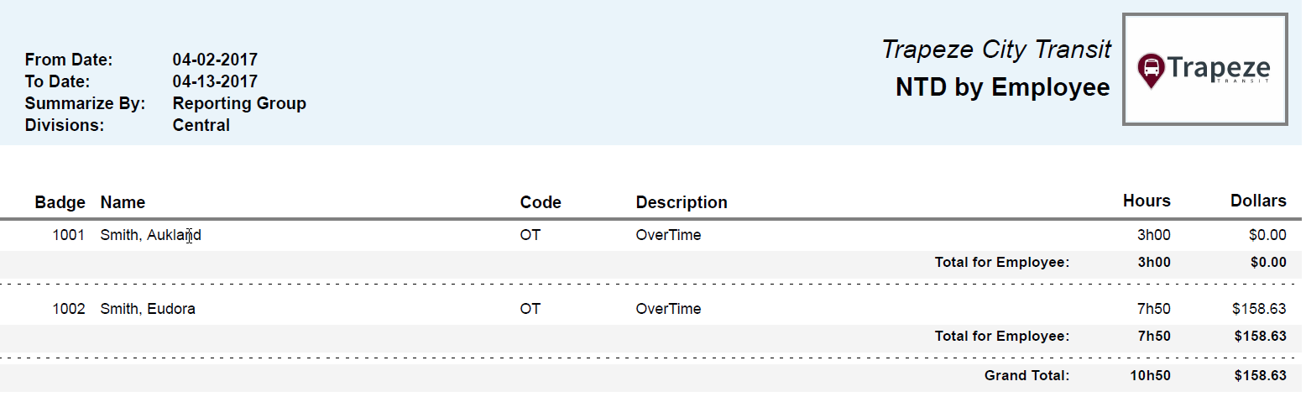1306x397 pixels.
Task: Click the Name column header
Action: (123, 202)
